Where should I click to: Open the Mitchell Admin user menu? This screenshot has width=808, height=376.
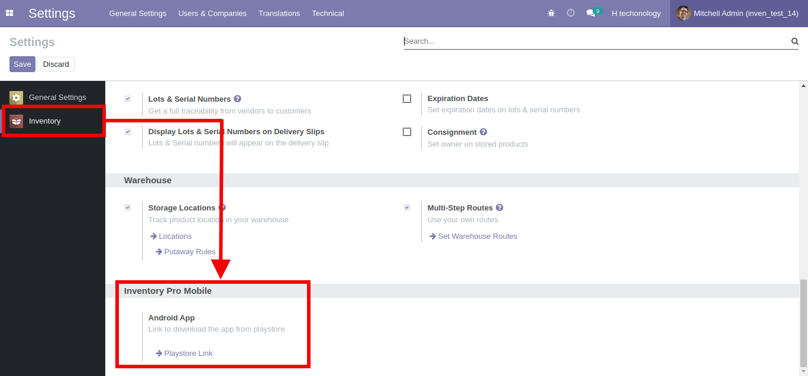point(737,13)
